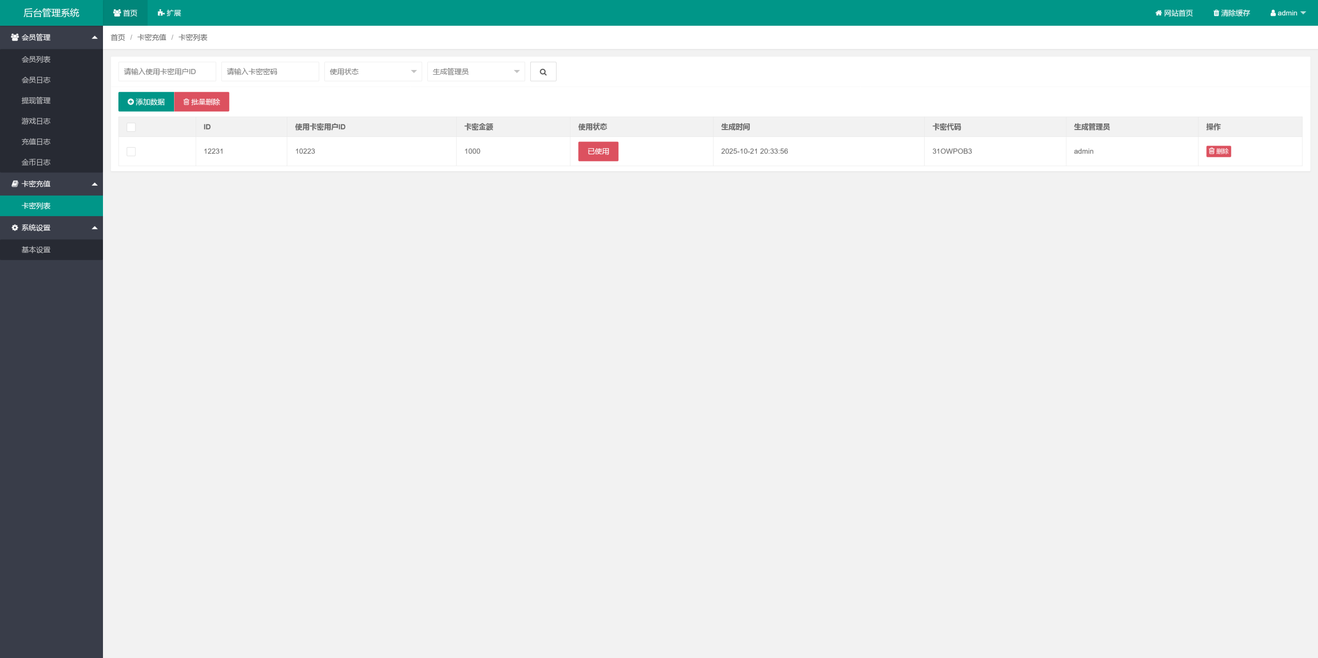1318x658 pixels.
Task: Go to 提现管理 sidebar item
Action: point(36,100)
